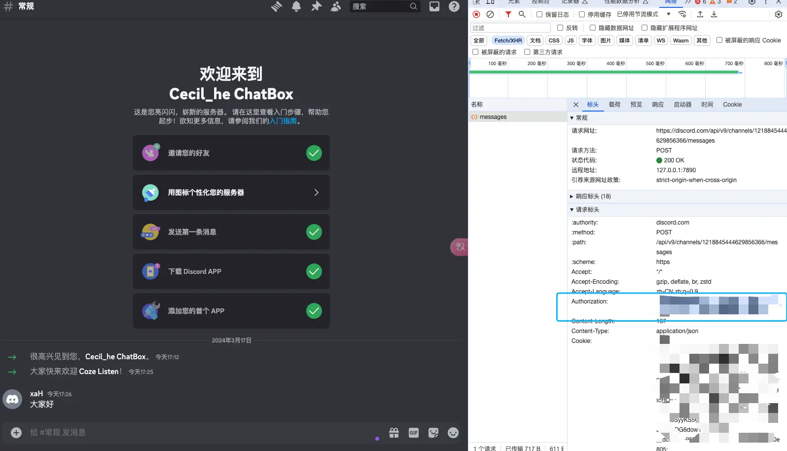Switch to 响应 tab
Viewport: 787px width, 451px height.
coord(658,105)
